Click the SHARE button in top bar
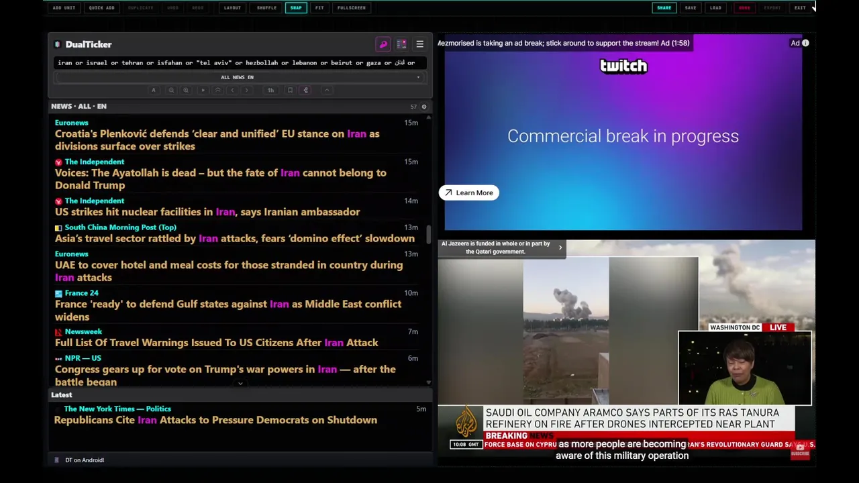 [664, 8]
